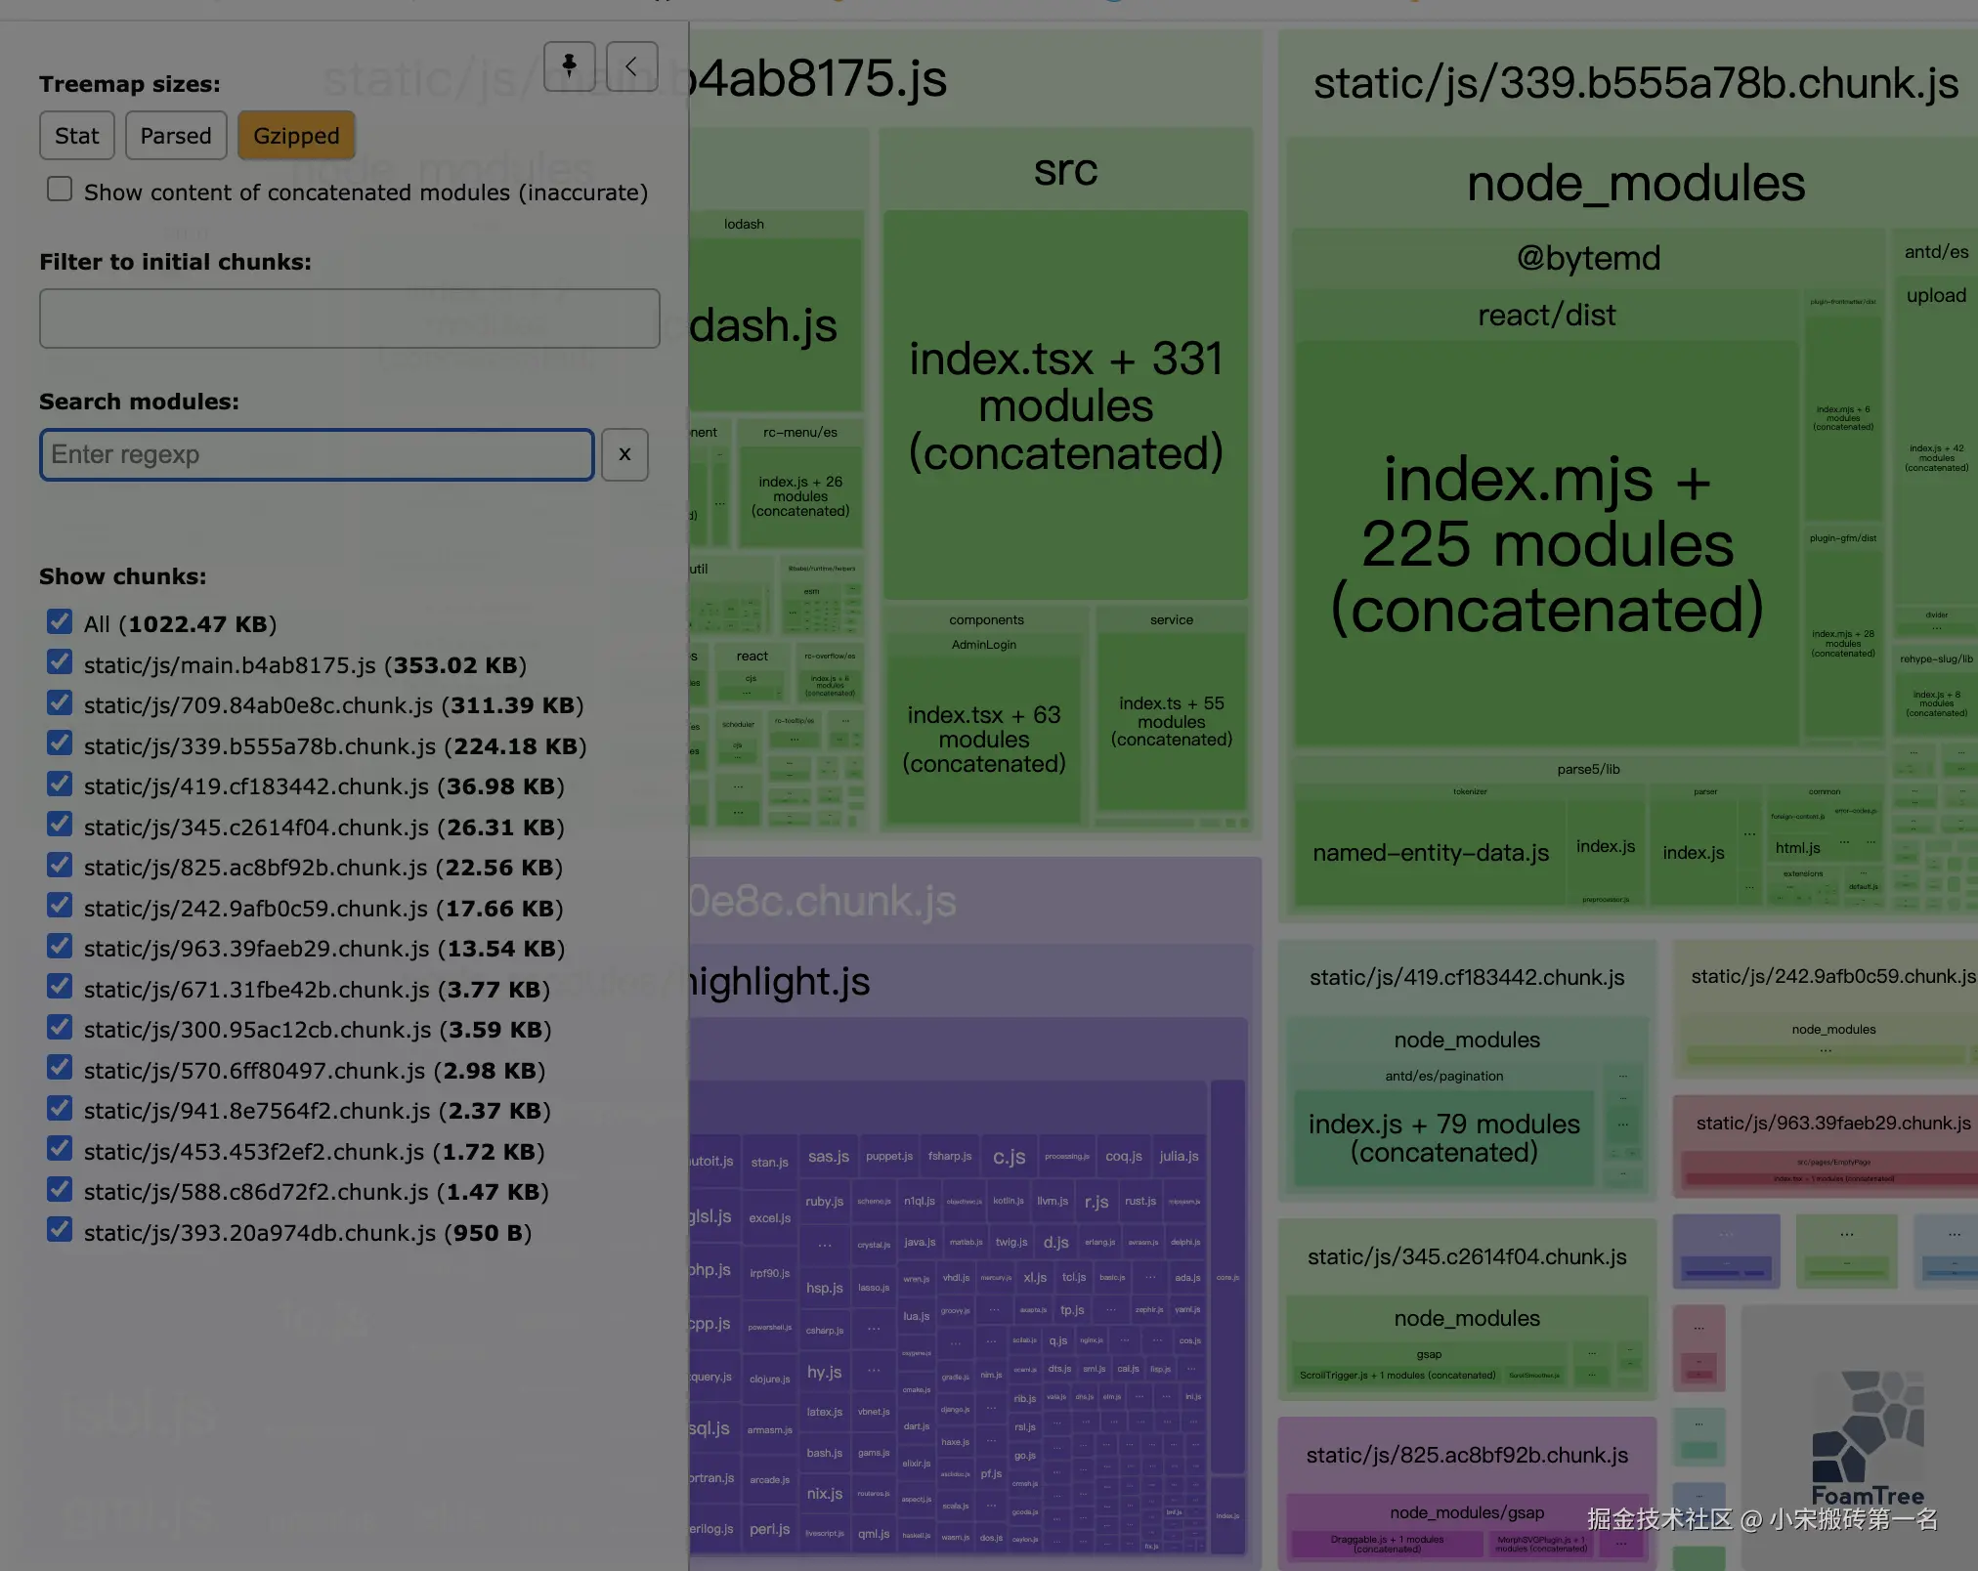Click the pin sidebar icon
Screen dimensions: 1978x1571
point(569,66)
